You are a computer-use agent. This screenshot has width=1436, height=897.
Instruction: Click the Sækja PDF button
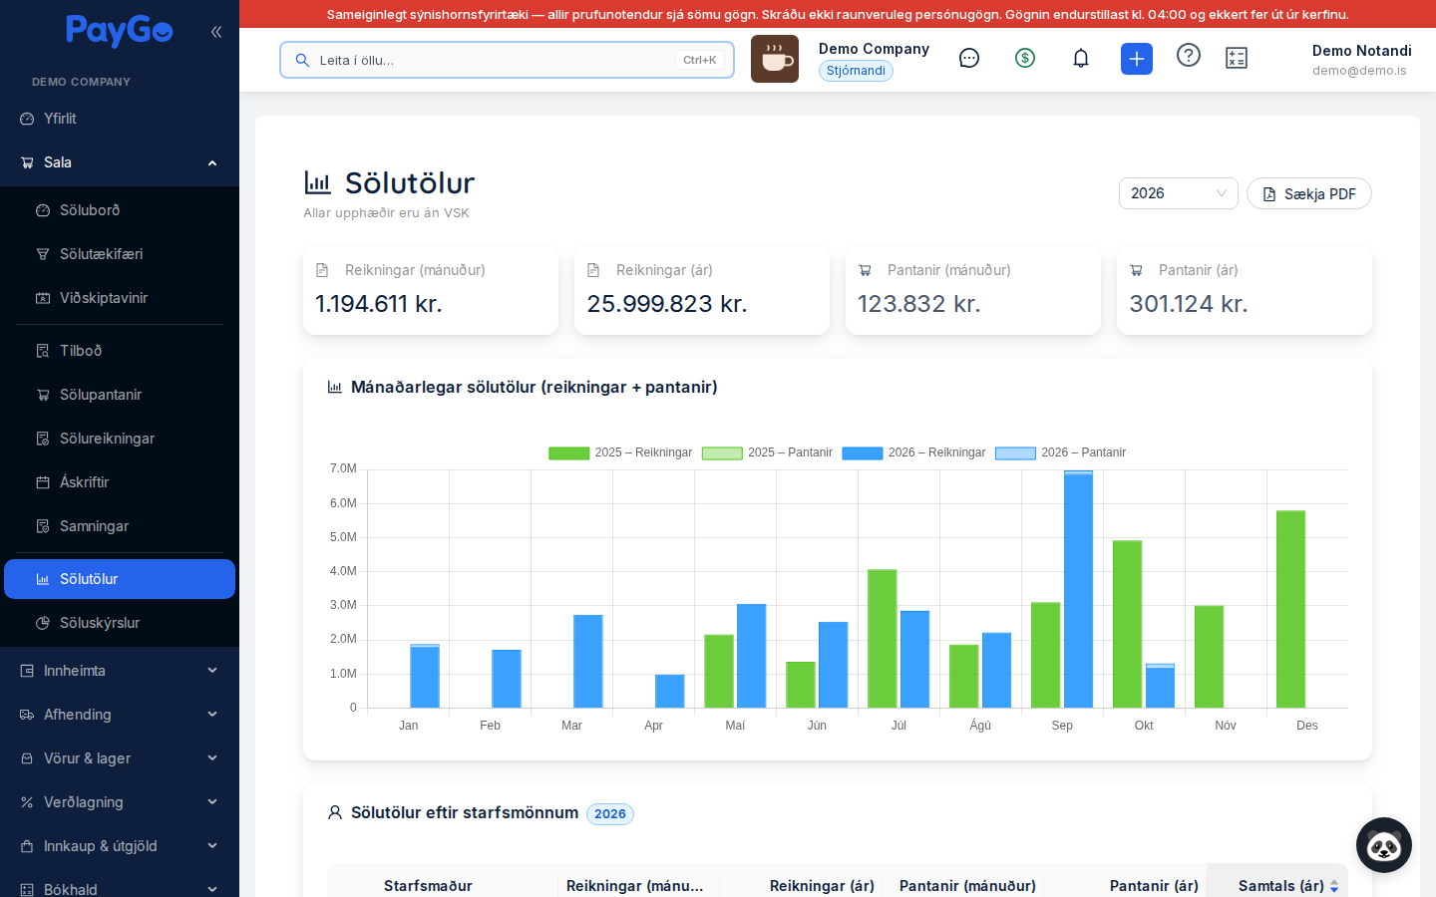tap(1309, 193)
